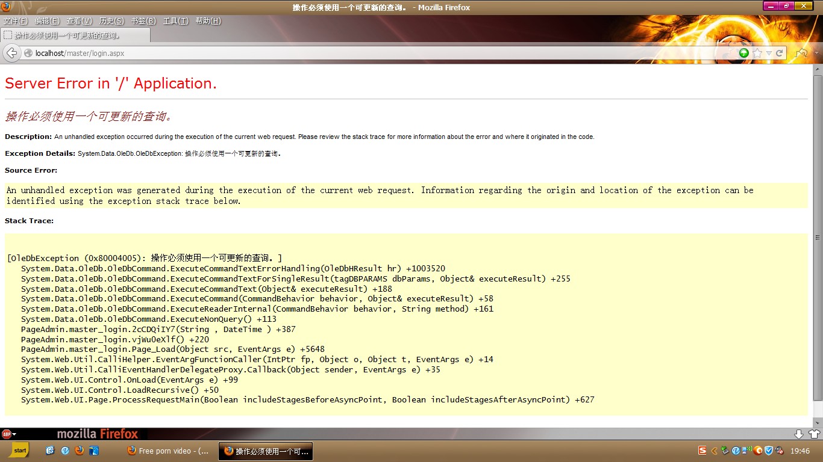The image size is (823, 462).
Task: Click the green umbrella icon in address bar
Action: pyautogui.click(x=744, y=53)
